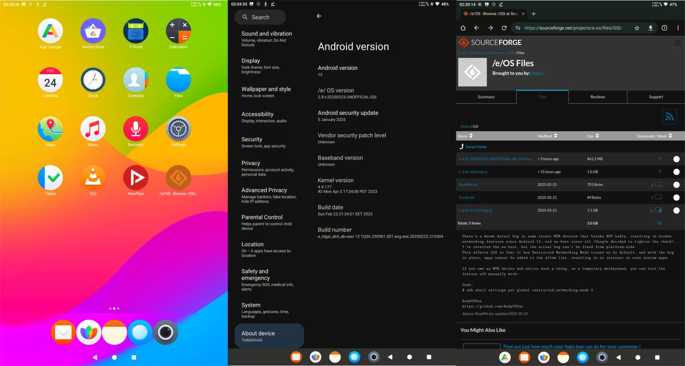Open Camera from the home screen dock
Viewport: 685px width, 366px height.
tap(166, 332)
